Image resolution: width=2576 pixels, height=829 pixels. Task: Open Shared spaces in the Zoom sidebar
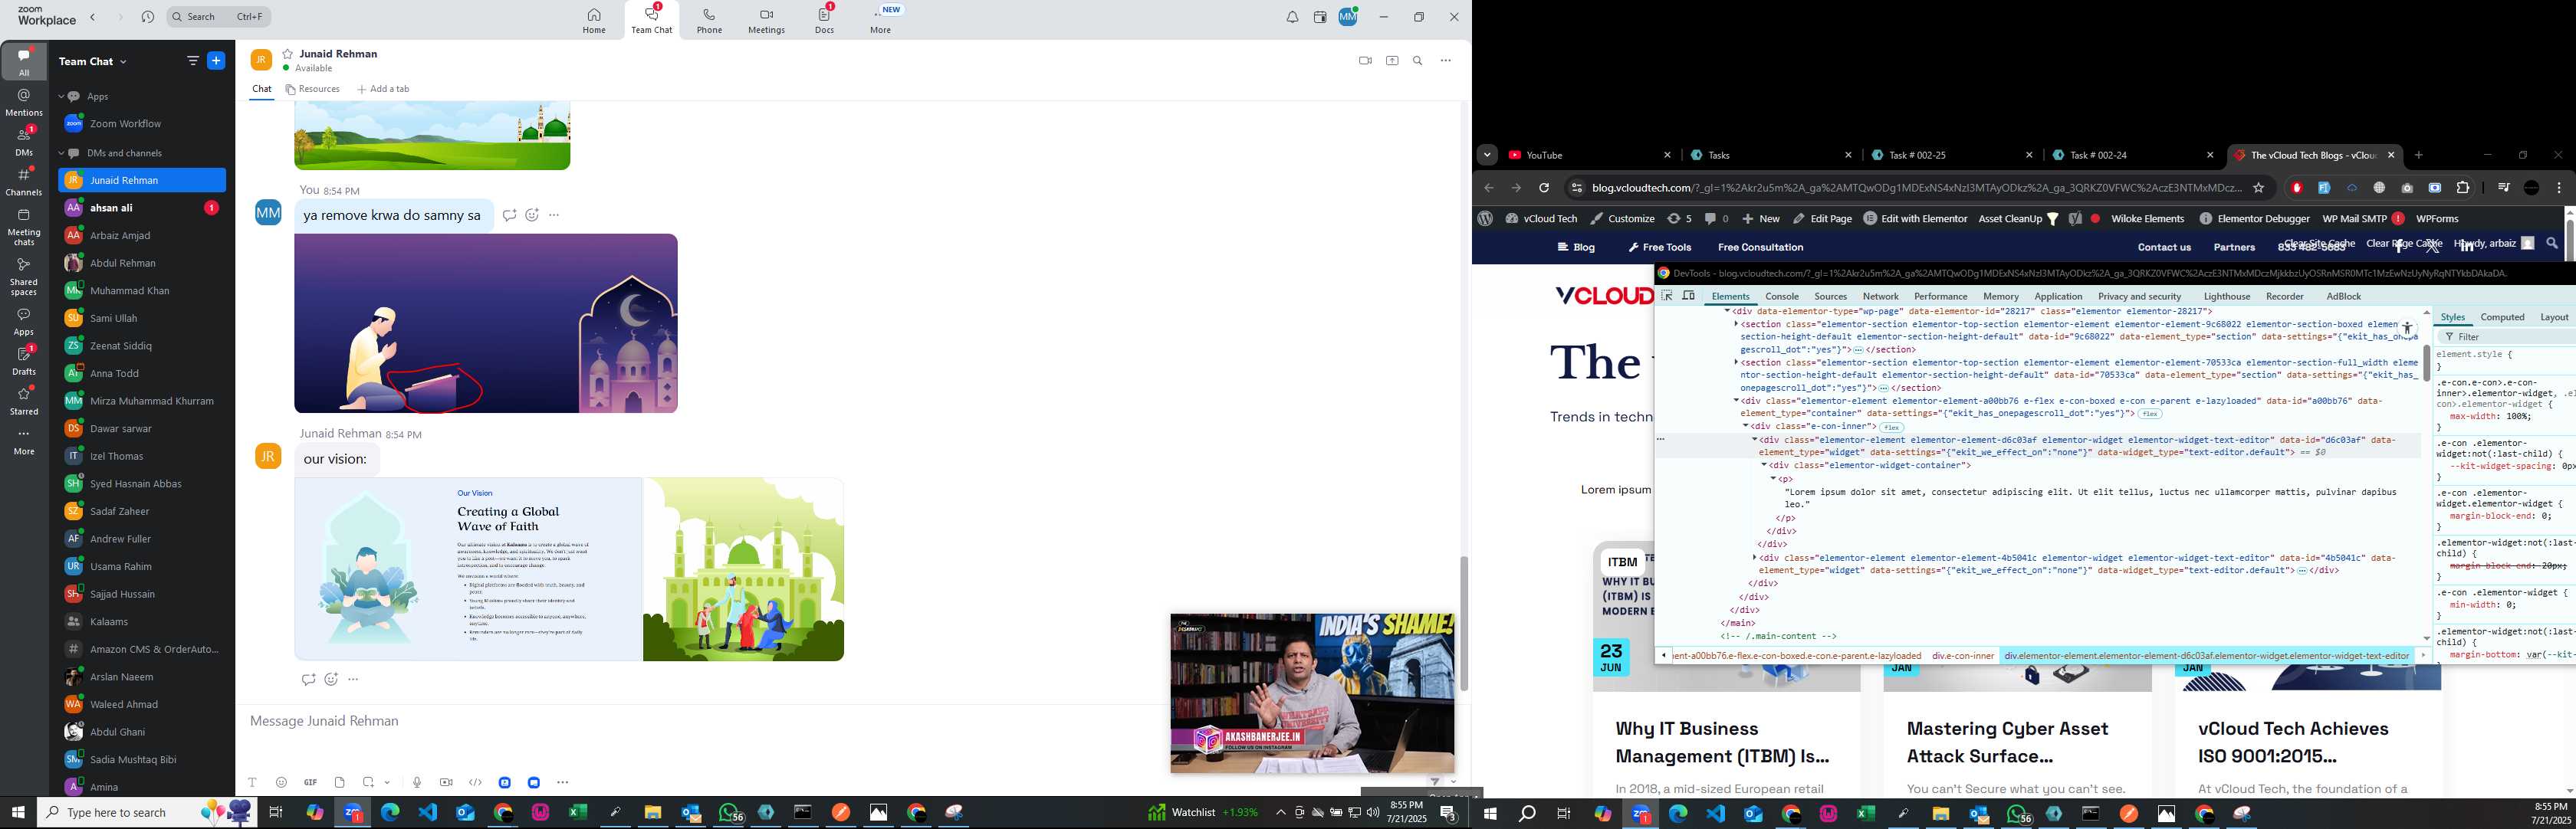(x=24, y=277)
